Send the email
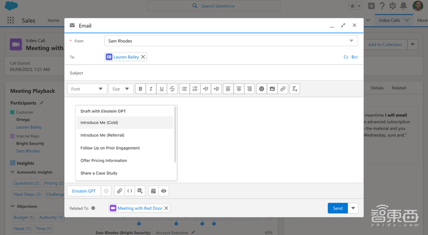The image size is (428, 235). tap(338, 208)
